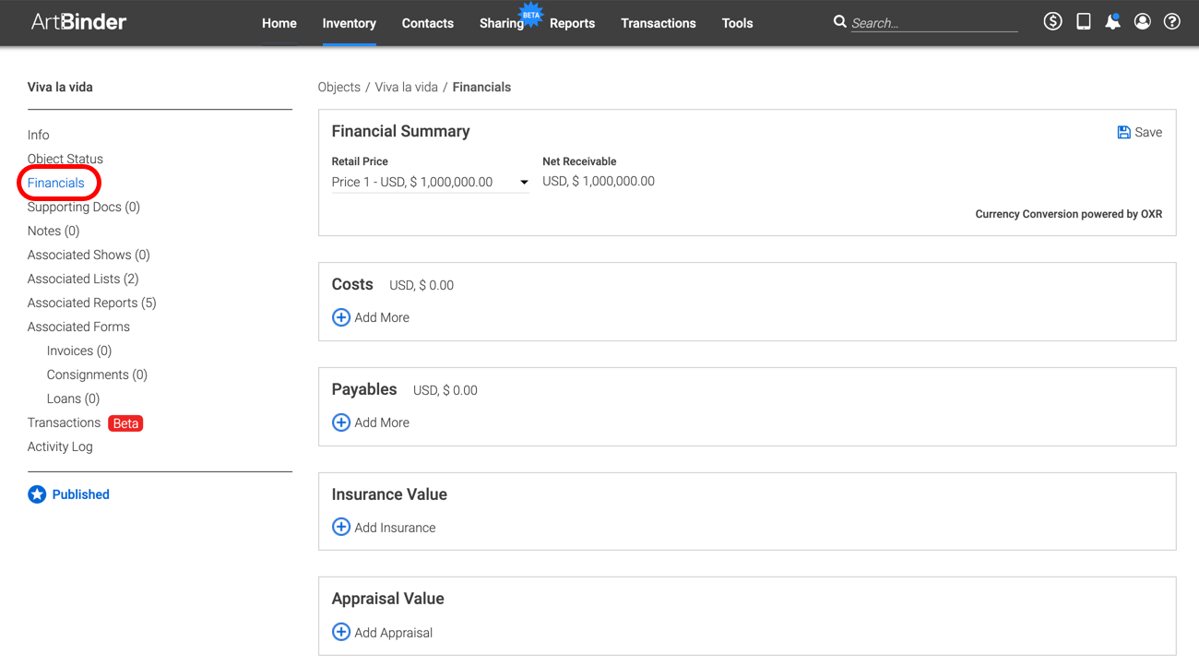
Task: Go to the Home tab
Action: pos(279,23)
